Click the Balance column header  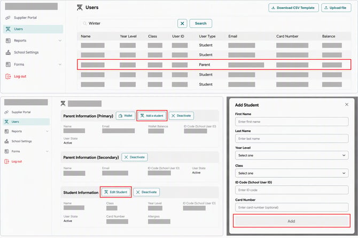(x=329, y=36)
